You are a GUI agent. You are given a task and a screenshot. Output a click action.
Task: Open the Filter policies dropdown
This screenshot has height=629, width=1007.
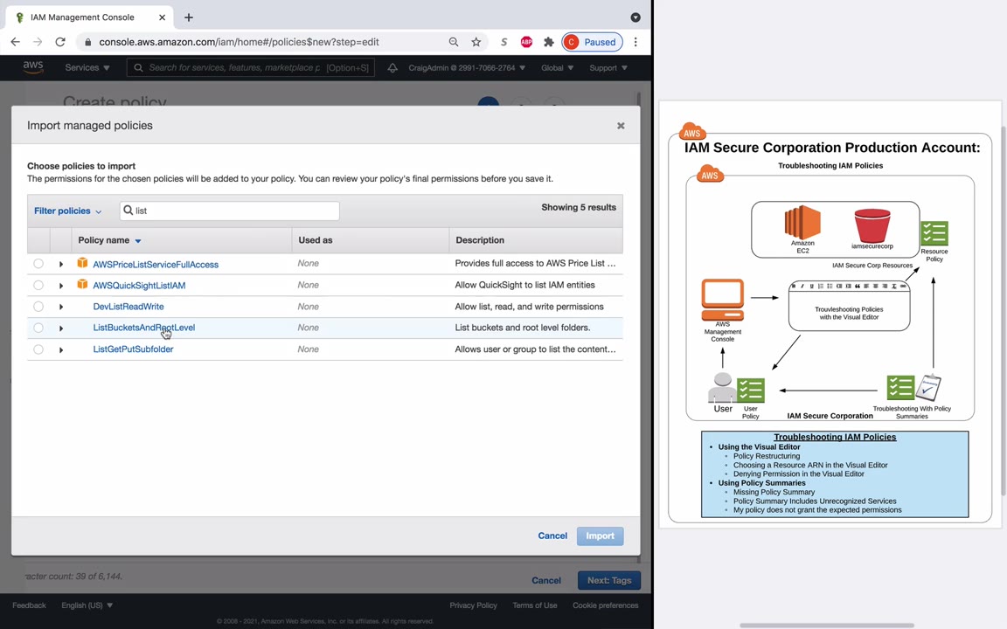point(67,211)
